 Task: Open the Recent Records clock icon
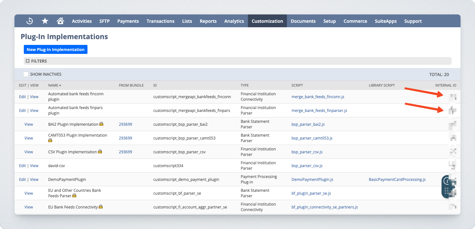[30, 21]
